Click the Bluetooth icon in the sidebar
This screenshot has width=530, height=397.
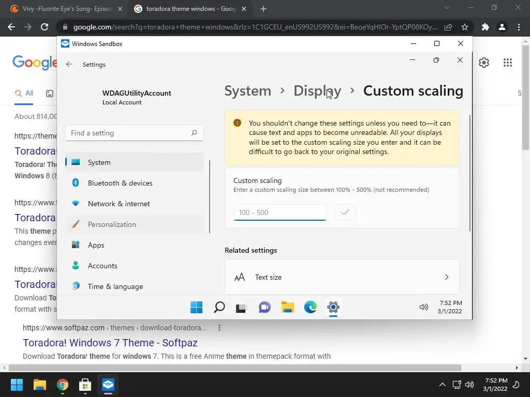point(76,182)
